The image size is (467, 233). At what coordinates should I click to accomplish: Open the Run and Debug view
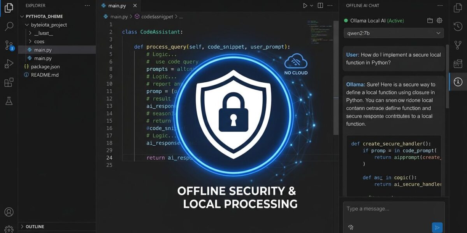tap(9, 64)
